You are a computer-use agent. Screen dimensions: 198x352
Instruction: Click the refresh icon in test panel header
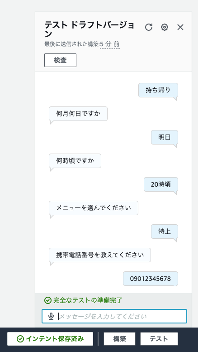[148, 27]
